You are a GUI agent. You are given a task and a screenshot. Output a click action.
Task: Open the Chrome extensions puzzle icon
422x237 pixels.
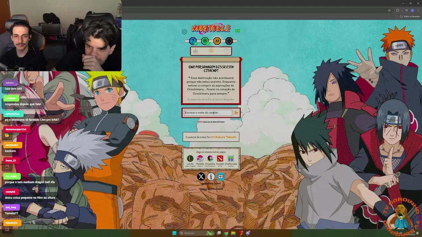pyautogui.click(x=398, y=10)
